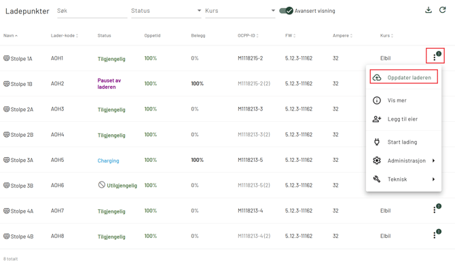Click the refresh icon at top right
The height and width of the screenshot is (271, 455).
click(443, 10)
